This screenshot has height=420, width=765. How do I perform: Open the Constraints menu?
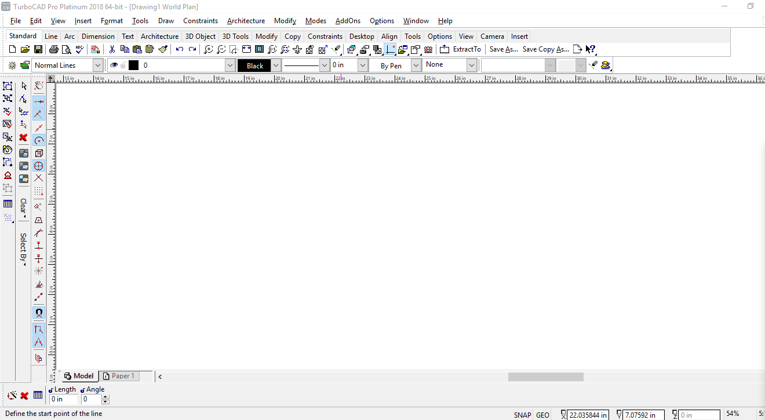(x=201, y=21)
